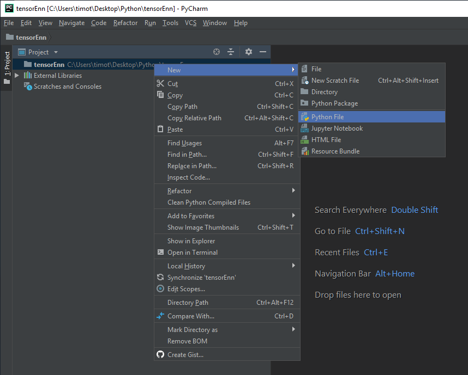Click the Directory folder icon in submenu
This screenshot has height=375, width=468.
(x=304, y=91)
